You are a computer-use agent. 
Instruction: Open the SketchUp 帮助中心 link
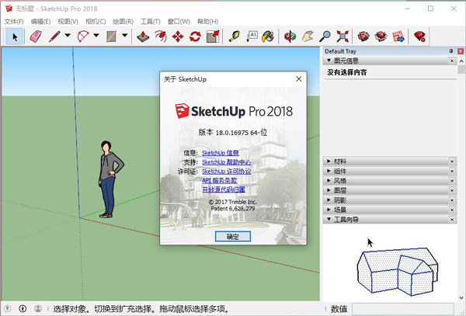click(x=227, y=162)
